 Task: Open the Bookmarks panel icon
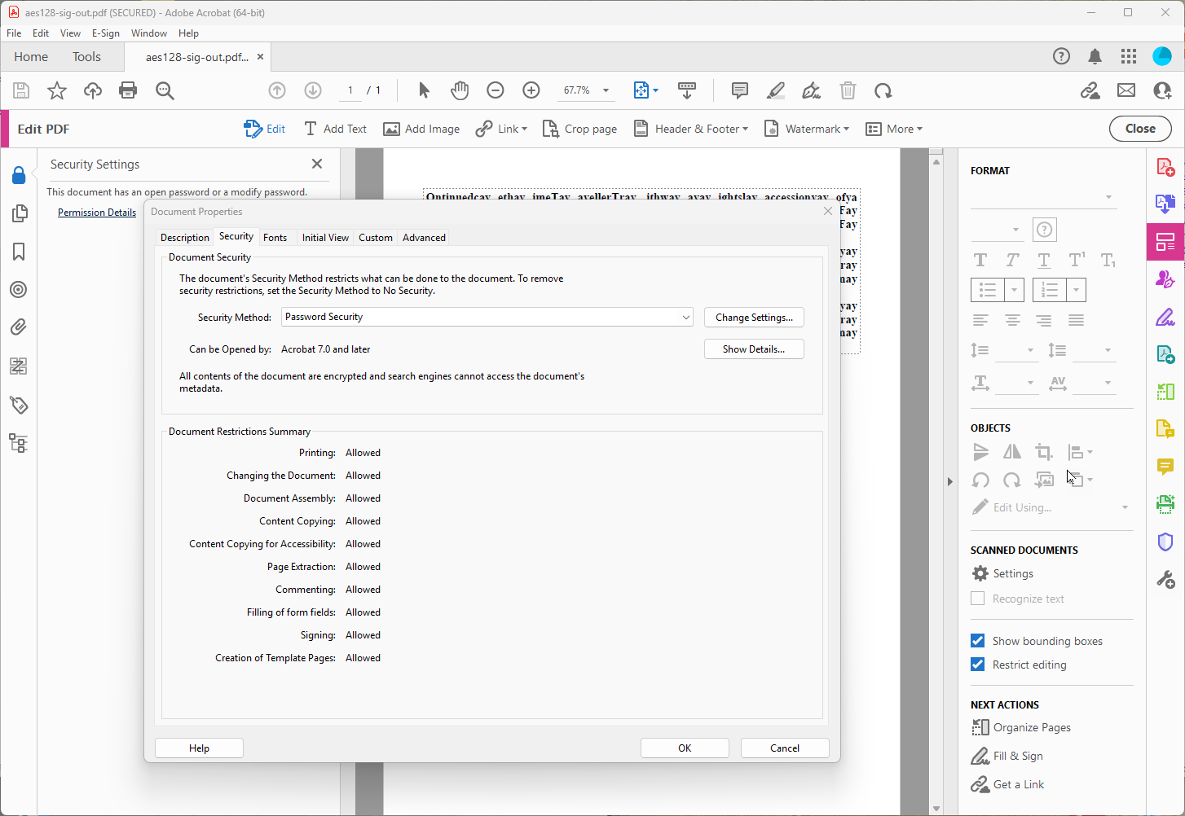[18, 252]
